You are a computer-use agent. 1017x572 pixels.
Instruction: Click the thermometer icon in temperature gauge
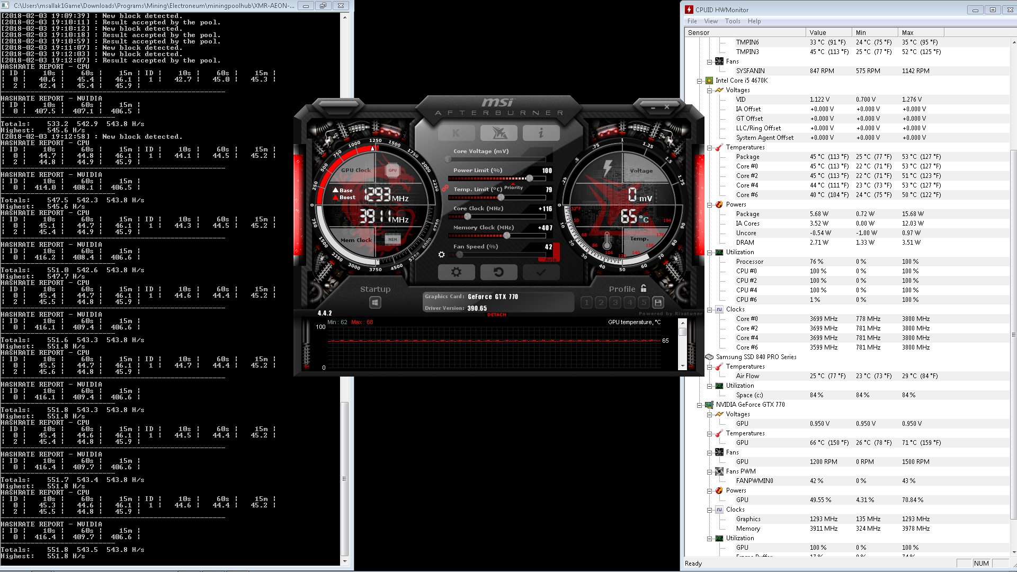(x=607, y=240)
